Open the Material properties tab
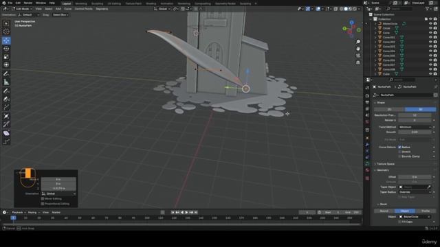The height and width of the screenshot is (247, 440). point(367,170)
